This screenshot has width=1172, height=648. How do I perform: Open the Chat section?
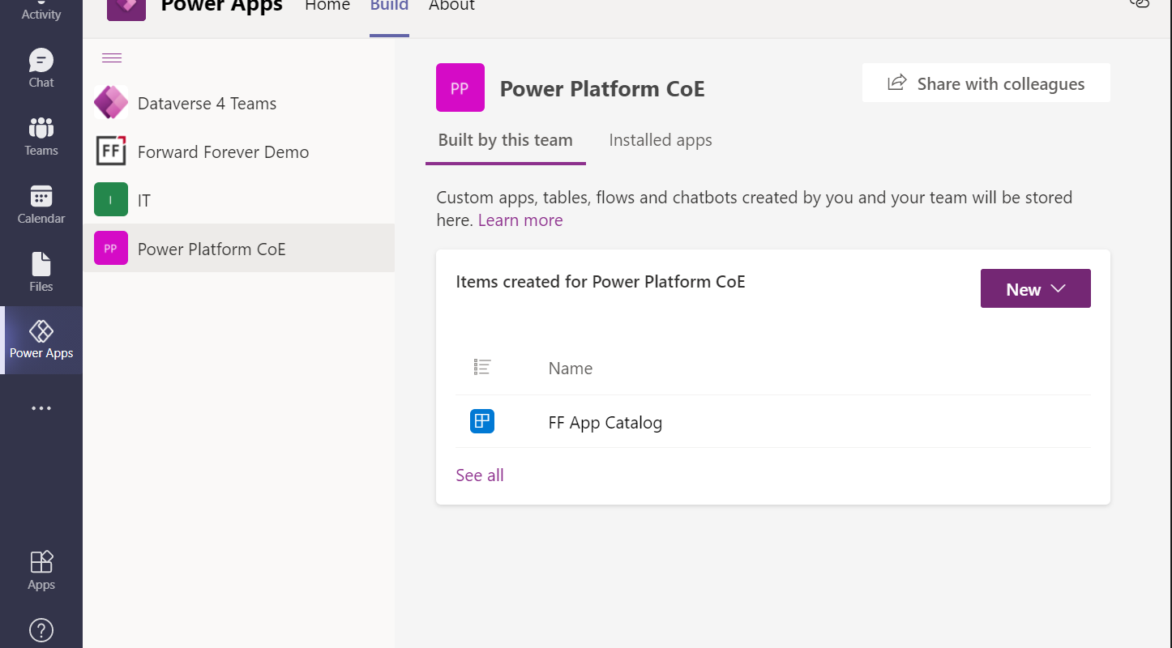click(41, 68)
